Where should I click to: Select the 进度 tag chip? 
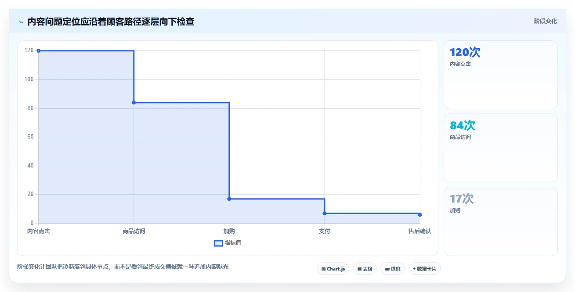(393, 269)
